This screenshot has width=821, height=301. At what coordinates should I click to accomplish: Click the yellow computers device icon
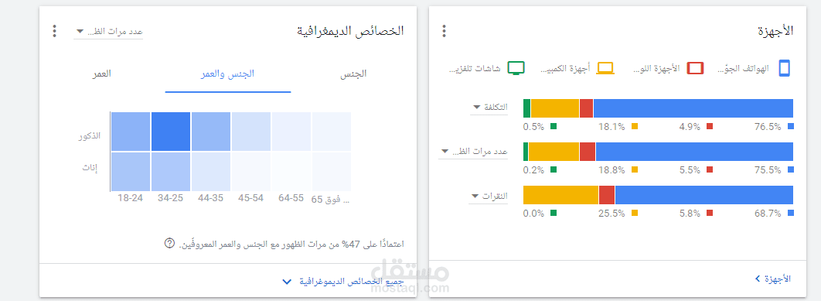pos(605,68)
